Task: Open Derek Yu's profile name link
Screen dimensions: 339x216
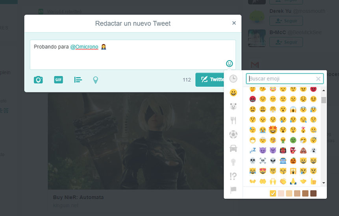Action: tap(280, 11)
